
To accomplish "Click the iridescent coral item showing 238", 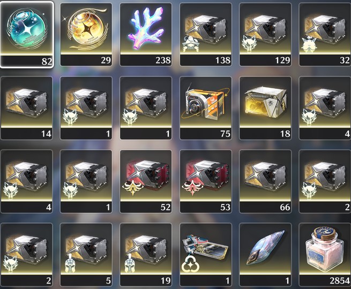I will [146, 34].
